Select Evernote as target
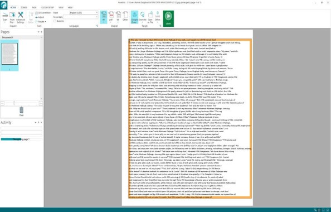 (x=143, y=17)
